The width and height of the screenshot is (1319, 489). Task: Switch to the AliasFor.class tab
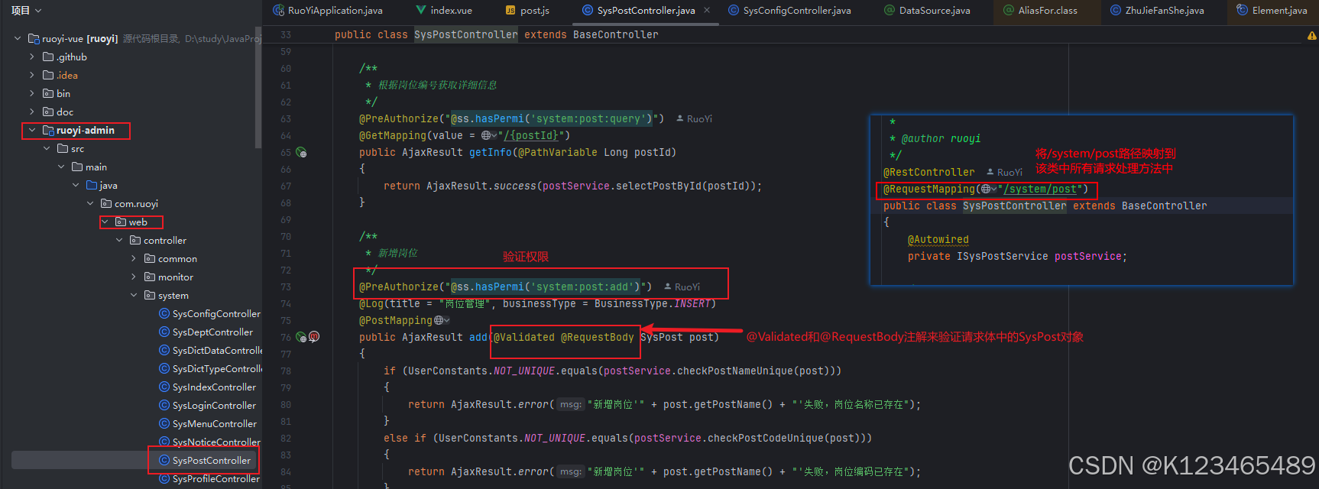pyautogui.click(x=1040, y=11)
